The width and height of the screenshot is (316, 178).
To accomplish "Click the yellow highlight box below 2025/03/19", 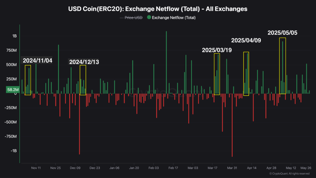I will click(217, 74).
